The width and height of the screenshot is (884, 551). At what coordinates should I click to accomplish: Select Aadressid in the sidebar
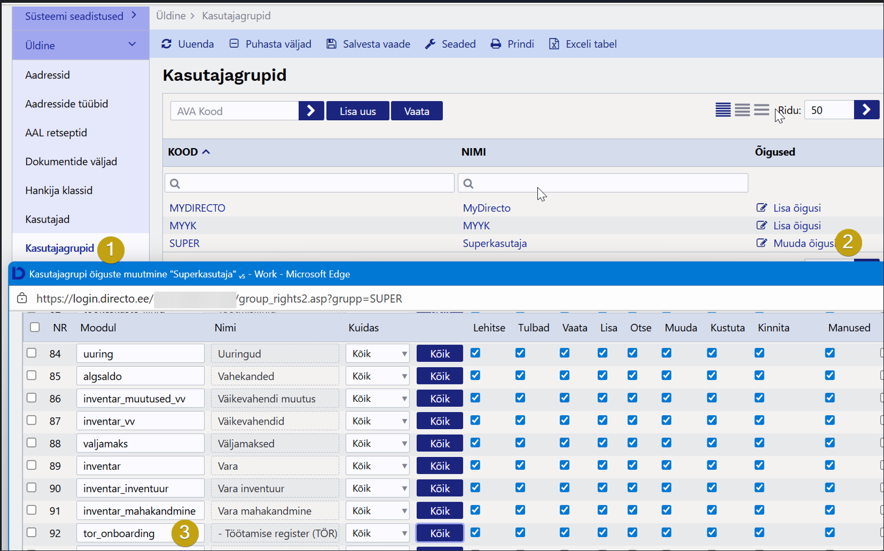[47, 75]
